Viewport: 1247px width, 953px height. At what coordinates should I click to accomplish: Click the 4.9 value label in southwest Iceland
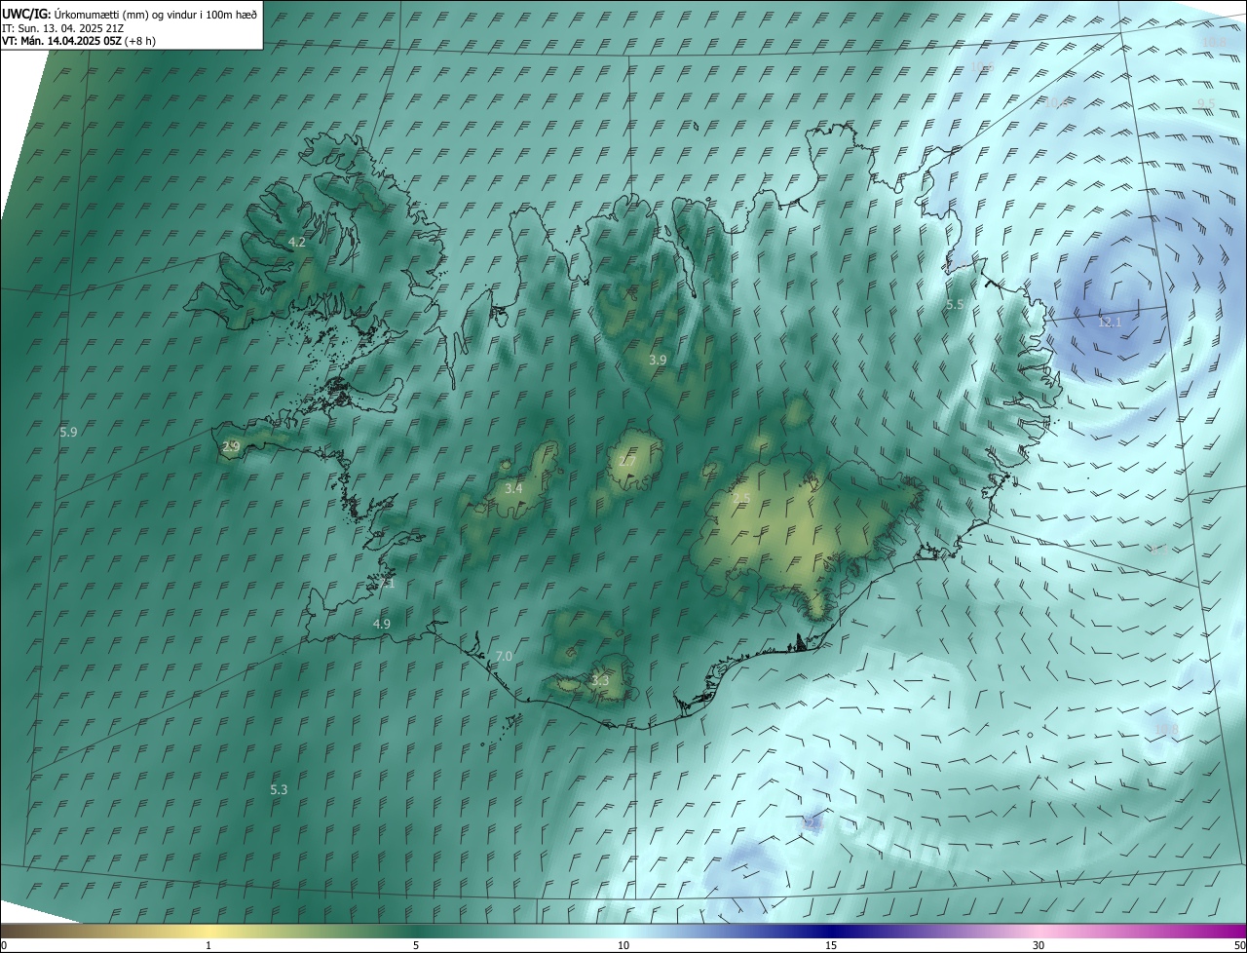382,624
